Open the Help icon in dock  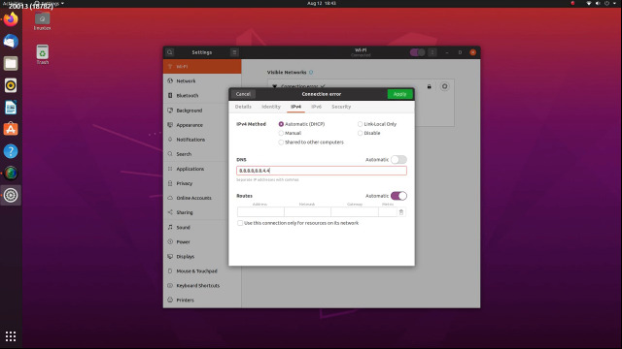[x=11, y=151]
